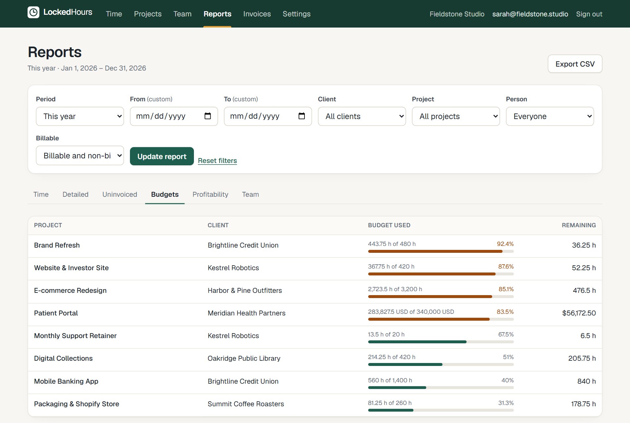The width and height of the screenshot is (630, 423).
Task: Expand the Client dropdown showing All clients
Action: (362, 116)
